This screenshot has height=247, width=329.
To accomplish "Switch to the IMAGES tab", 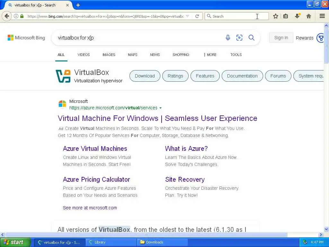I will pos(109,55).
